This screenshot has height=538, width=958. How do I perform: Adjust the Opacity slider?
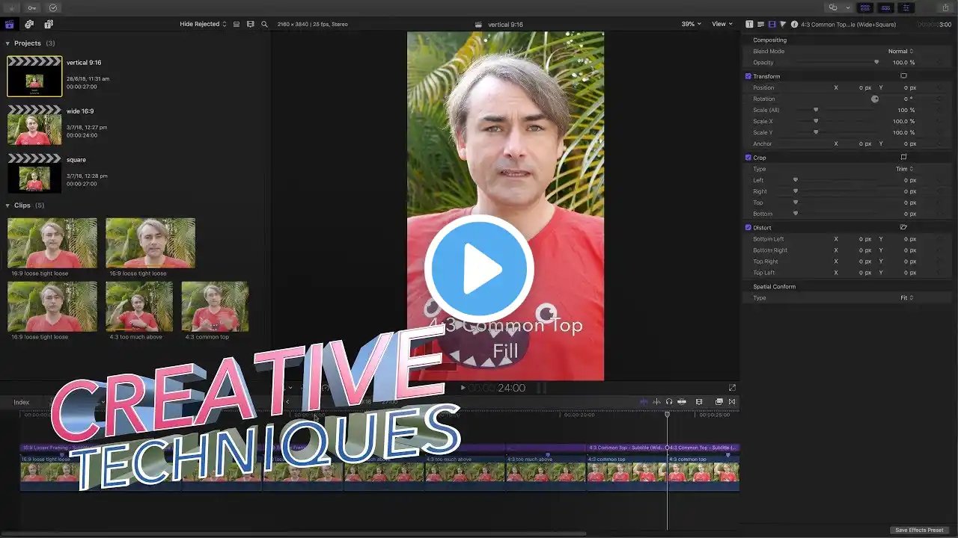(876, 63)
